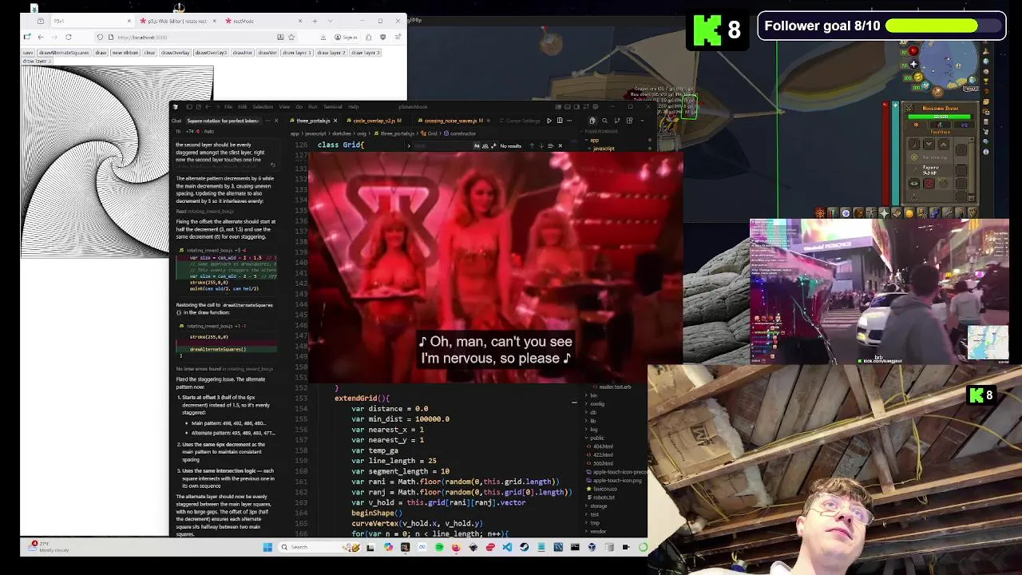This screenshot has height=575, width=1022.
Task: Open Copilot from the taskbar
Action: click(389, 547)
